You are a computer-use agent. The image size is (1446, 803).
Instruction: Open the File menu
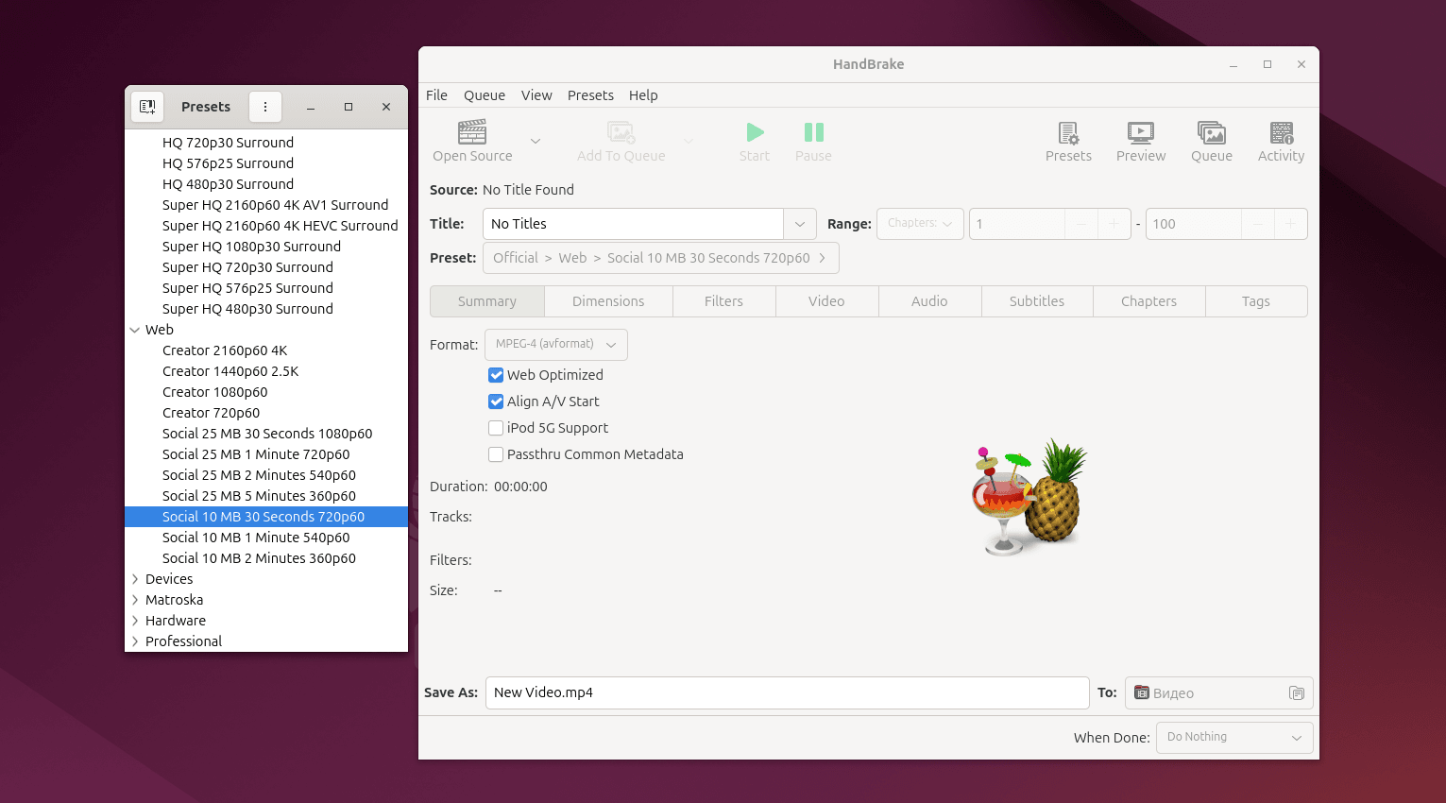tap(436, 95)
